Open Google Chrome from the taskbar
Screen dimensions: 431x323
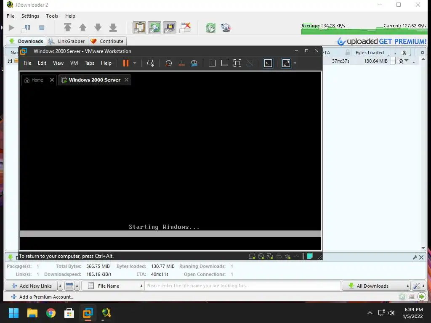tap(51, 313)
